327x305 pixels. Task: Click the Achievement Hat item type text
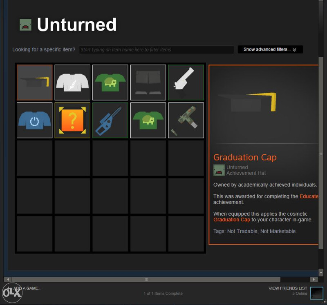246,173
